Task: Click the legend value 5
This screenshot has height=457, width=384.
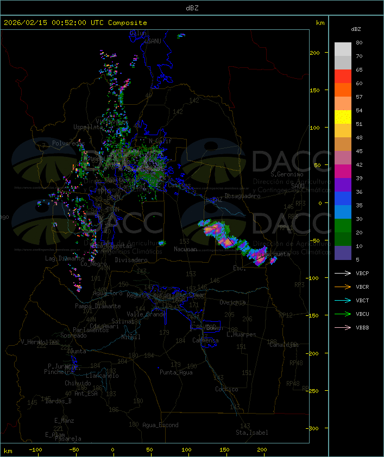Action: 357,259
